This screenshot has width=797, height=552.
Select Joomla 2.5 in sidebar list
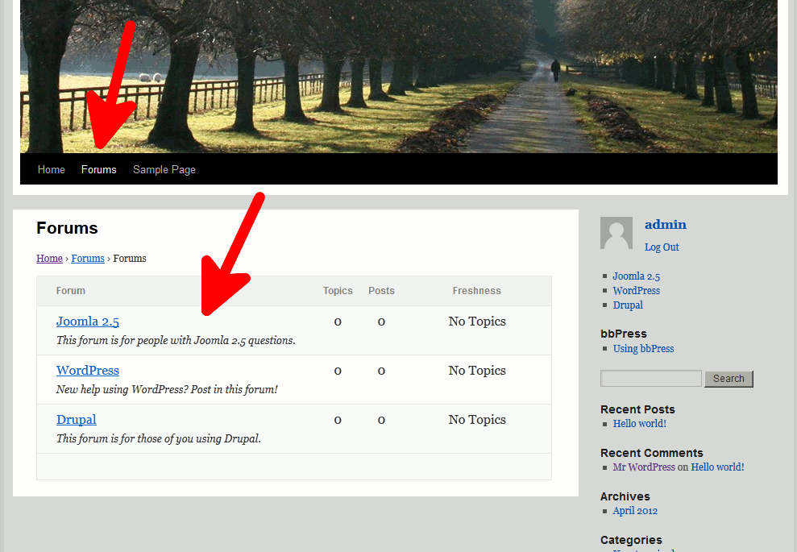[x=636, y=276]
